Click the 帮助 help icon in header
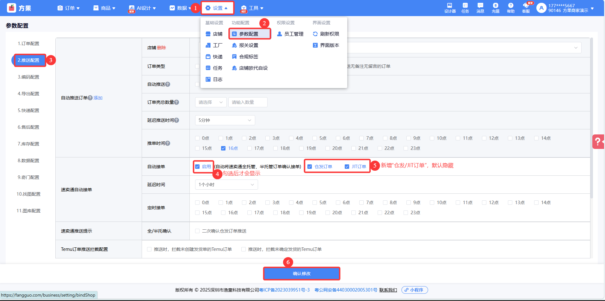 click(x=510, y=8)
